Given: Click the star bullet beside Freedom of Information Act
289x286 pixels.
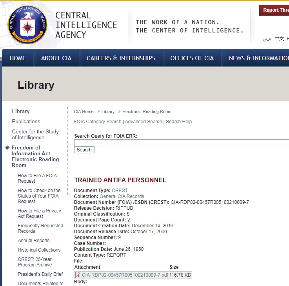Looking at the screenshot, I should coord(7,147).
